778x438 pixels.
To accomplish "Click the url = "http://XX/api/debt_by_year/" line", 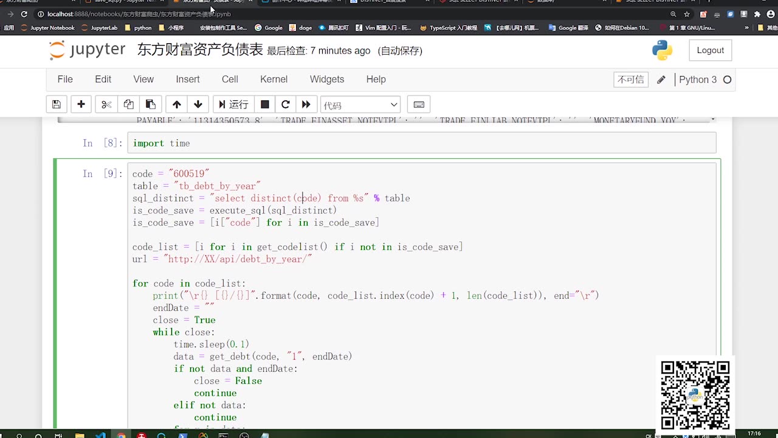I will (x=222, y=259).
